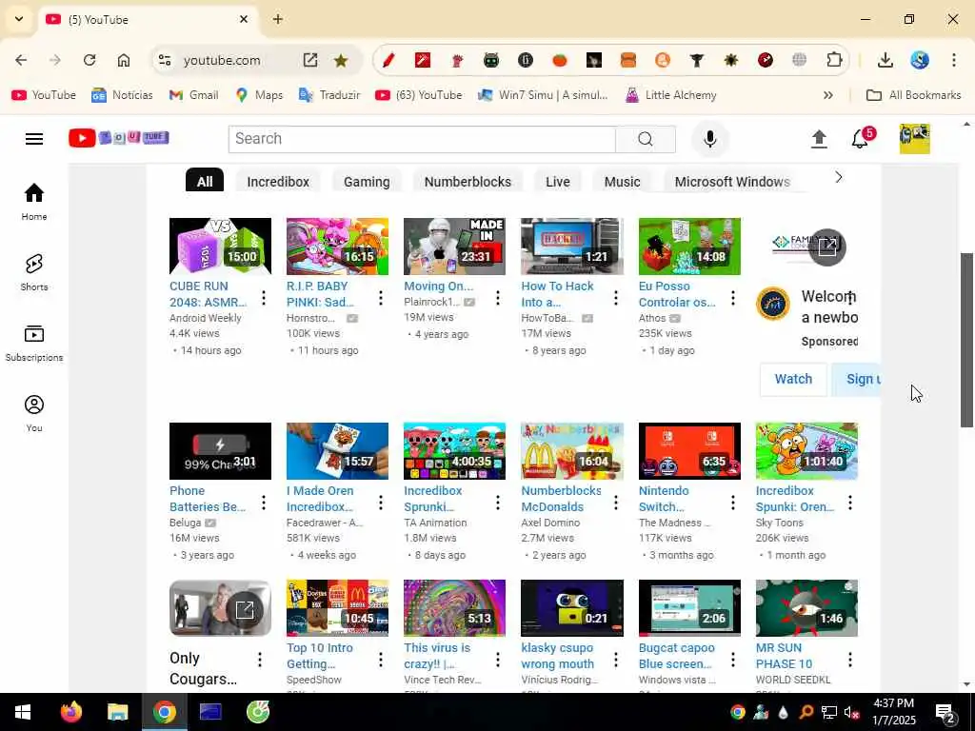The width and height of the screenshot is (975, 731).
Task: Start voice search with the microphone
Action: click(710, 139)
